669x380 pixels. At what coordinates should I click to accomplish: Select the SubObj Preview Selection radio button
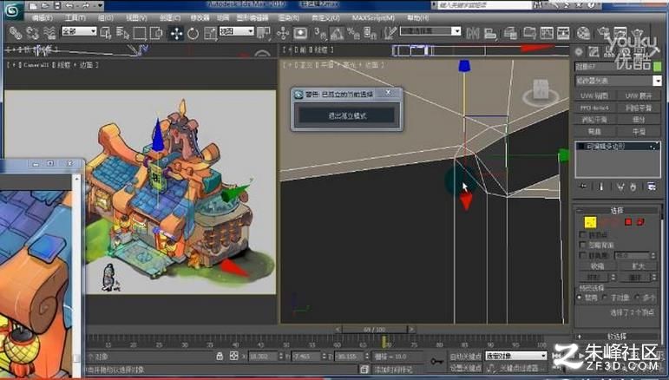(606, 298)
